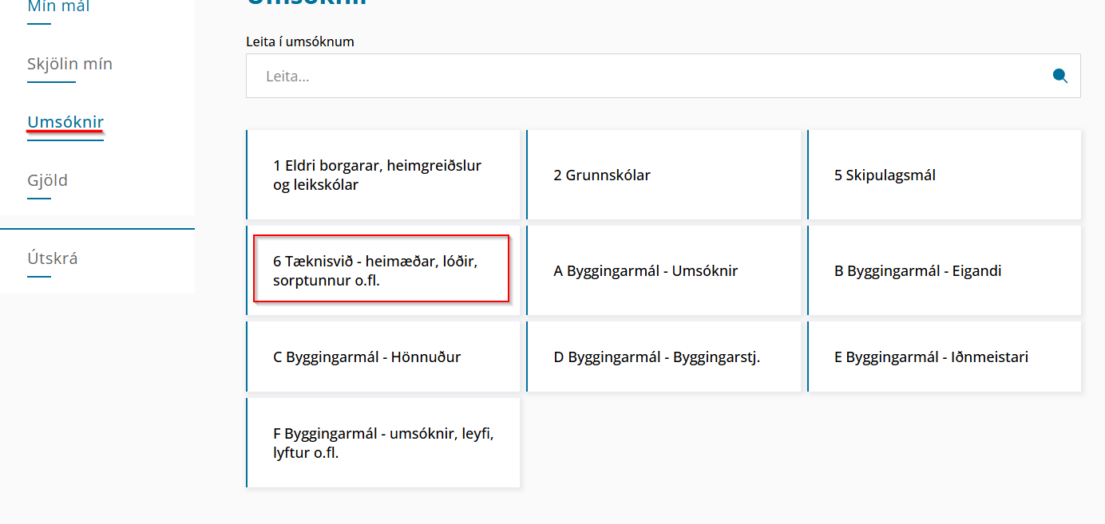The image size is (1105, 524).
Task: Click the 'Leita í umsóknum' field label
Action: pos(299,41)
